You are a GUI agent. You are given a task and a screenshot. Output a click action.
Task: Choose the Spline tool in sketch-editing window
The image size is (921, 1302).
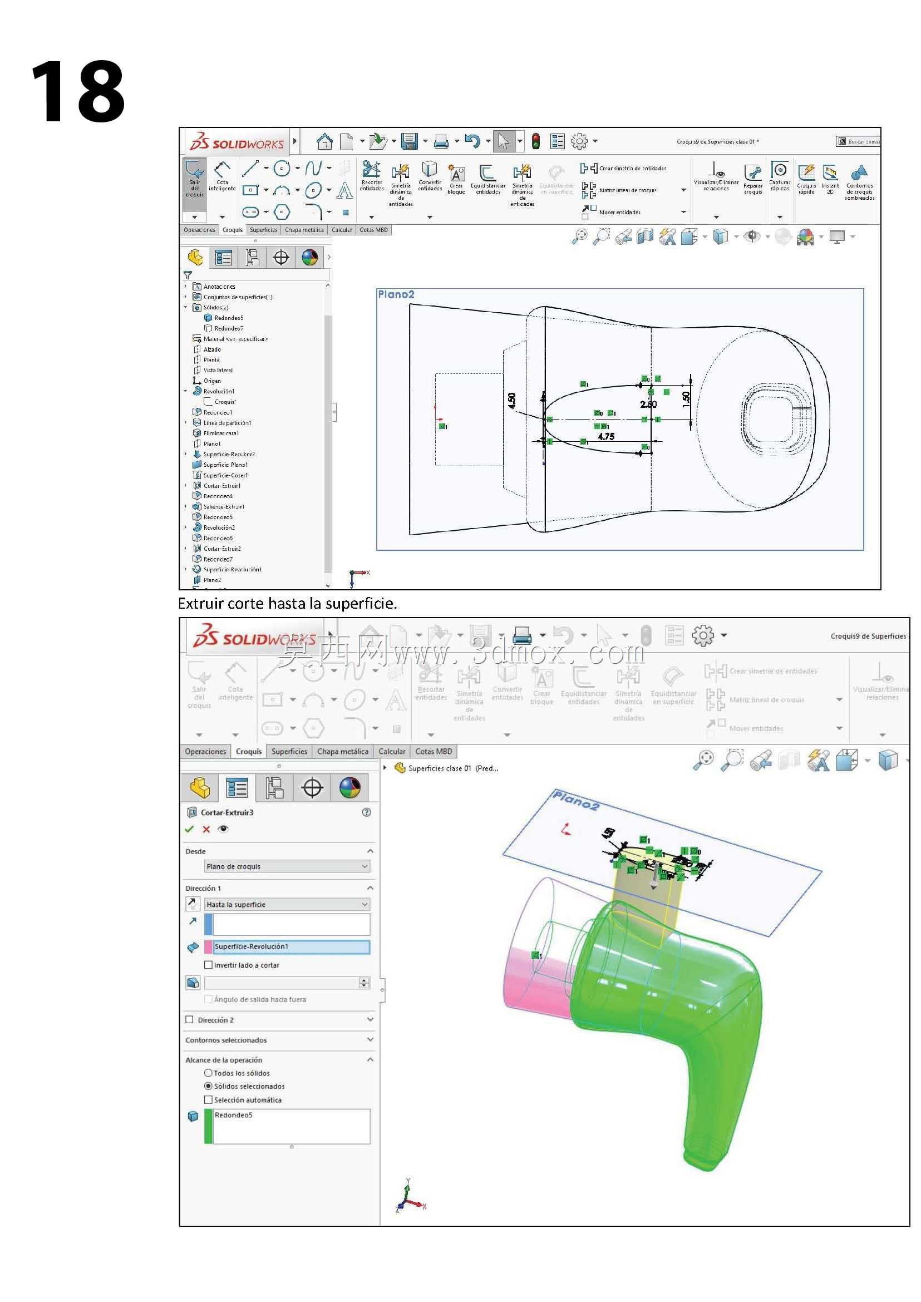pos(313,168)
